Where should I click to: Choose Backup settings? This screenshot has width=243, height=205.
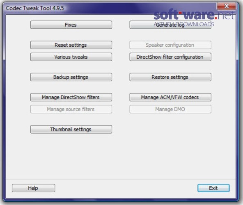tap(71, 77)
